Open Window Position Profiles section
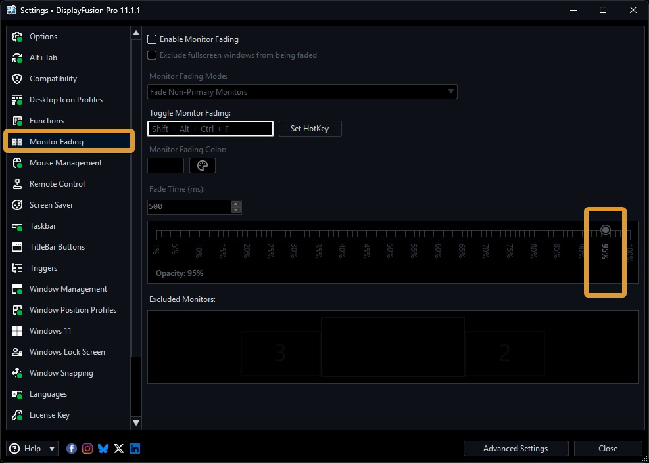 pos(68,310)
